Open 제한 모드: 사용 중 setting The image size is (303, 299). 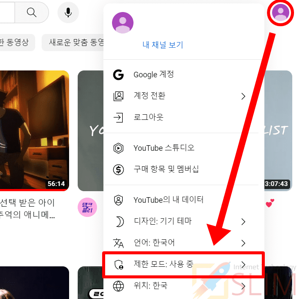184,265
